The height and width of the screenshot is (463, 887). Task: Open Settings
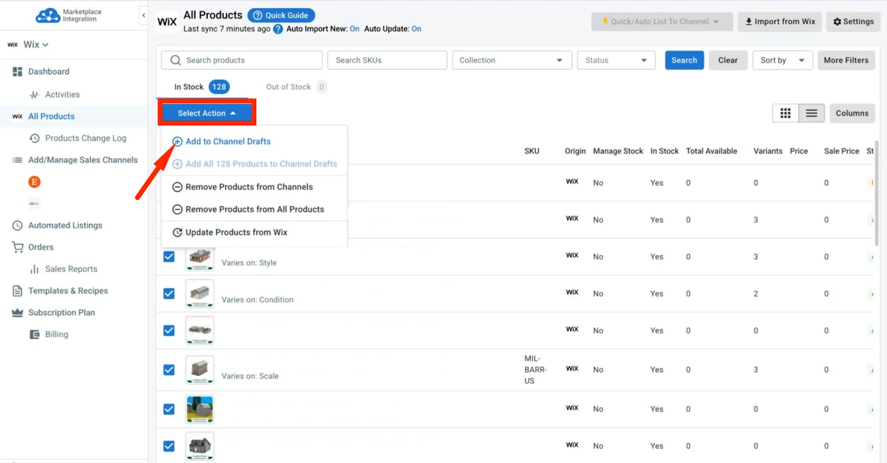coord(853,22)
